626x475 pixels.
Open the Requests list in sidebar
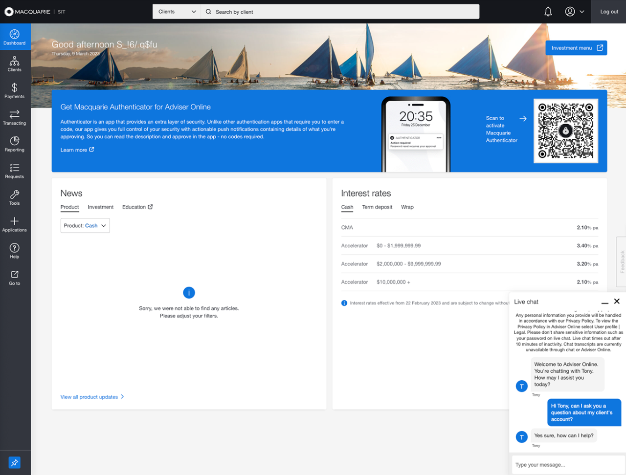click(x=15, y=171)
